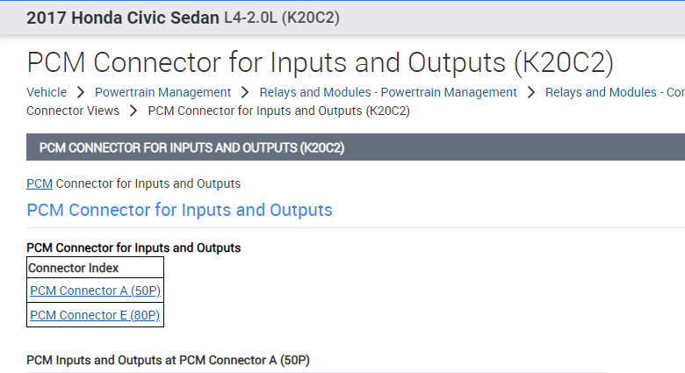Click the chevron after Powertrain Management breadcrumb
The width and height of the screenshot is (685, 373).
246,92
